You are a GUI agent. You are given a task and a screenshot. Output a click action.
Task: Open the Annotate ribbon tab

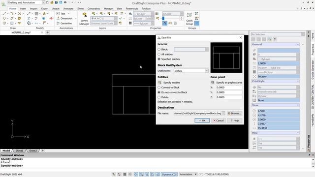(68, 9)
